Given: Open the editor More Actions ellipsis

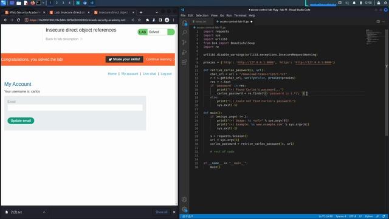Looking at the screenshot, I should 384,22.
